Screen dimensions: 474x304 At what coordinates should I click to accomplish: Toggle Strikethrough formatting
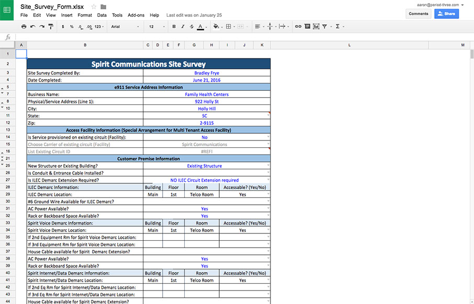point(191,27)
